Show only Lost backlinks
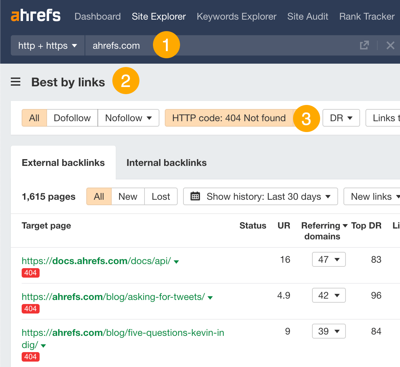This screenshot has height=367, width=400. pos(161,196)
